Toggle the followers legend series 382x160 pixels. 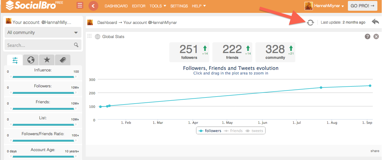click(210, 131)
